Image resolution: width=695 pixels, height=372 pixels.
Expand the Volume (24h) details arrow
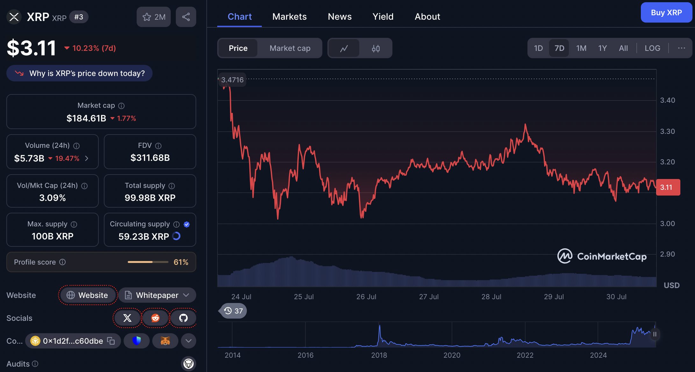(87, 158)
